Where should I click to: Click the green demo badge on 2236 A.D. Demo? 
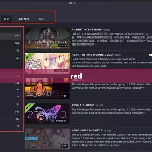click(29, 107)
